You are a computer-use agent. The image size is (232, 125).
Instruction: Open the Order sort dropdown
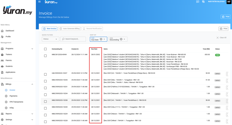coord(124,39)
